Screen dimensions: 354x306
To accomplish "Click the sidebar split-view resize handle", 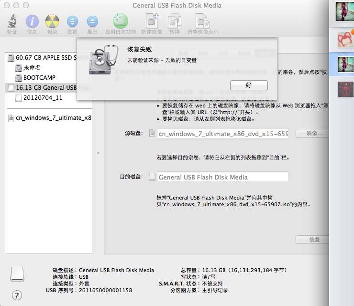I will tap(98, 153).
